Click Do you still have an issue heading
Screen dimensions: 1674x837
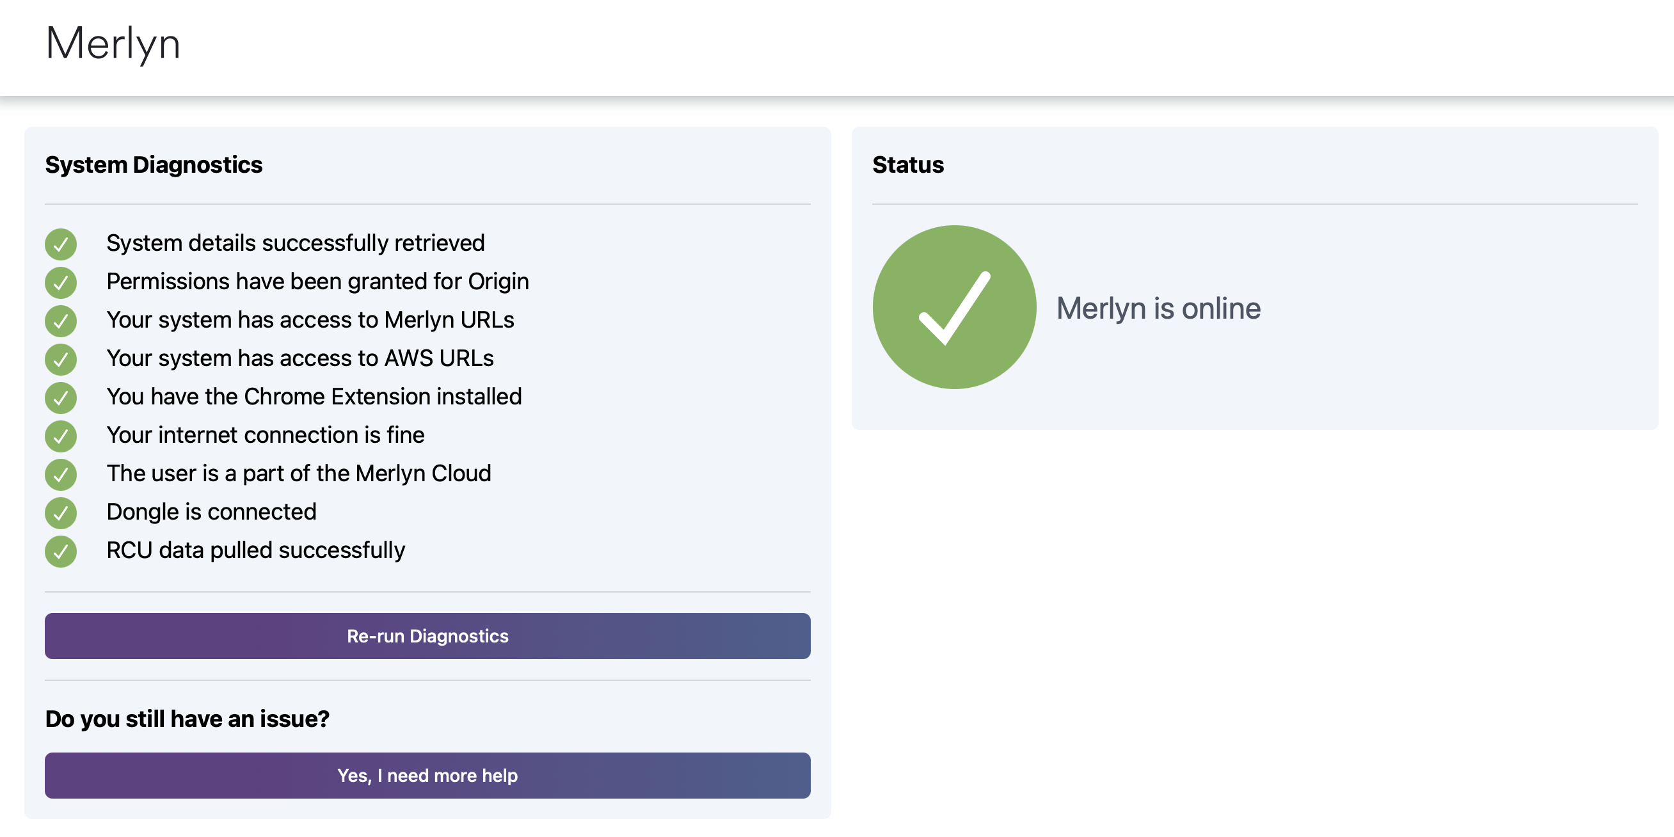tap(187, 719)
